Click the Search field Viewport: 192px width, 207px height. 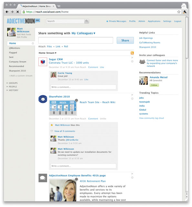coord(65,21)
